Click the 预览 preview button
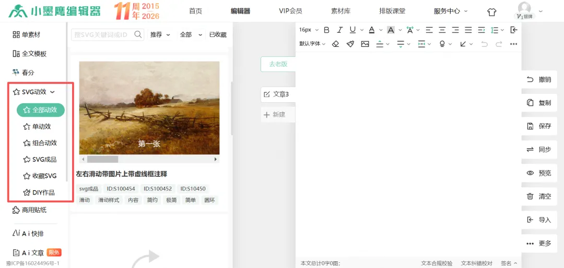This screenshot has height=268, width=564. coord(539,173)
